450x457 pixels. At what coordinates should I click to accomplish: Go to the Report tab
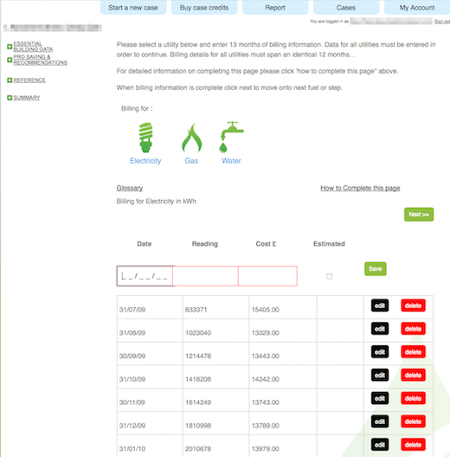[x=275, y=7]
